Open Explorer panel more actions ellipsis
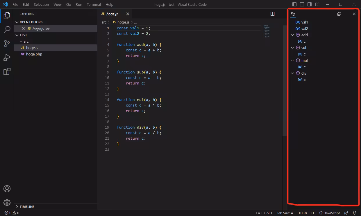 tap(90, 14)
